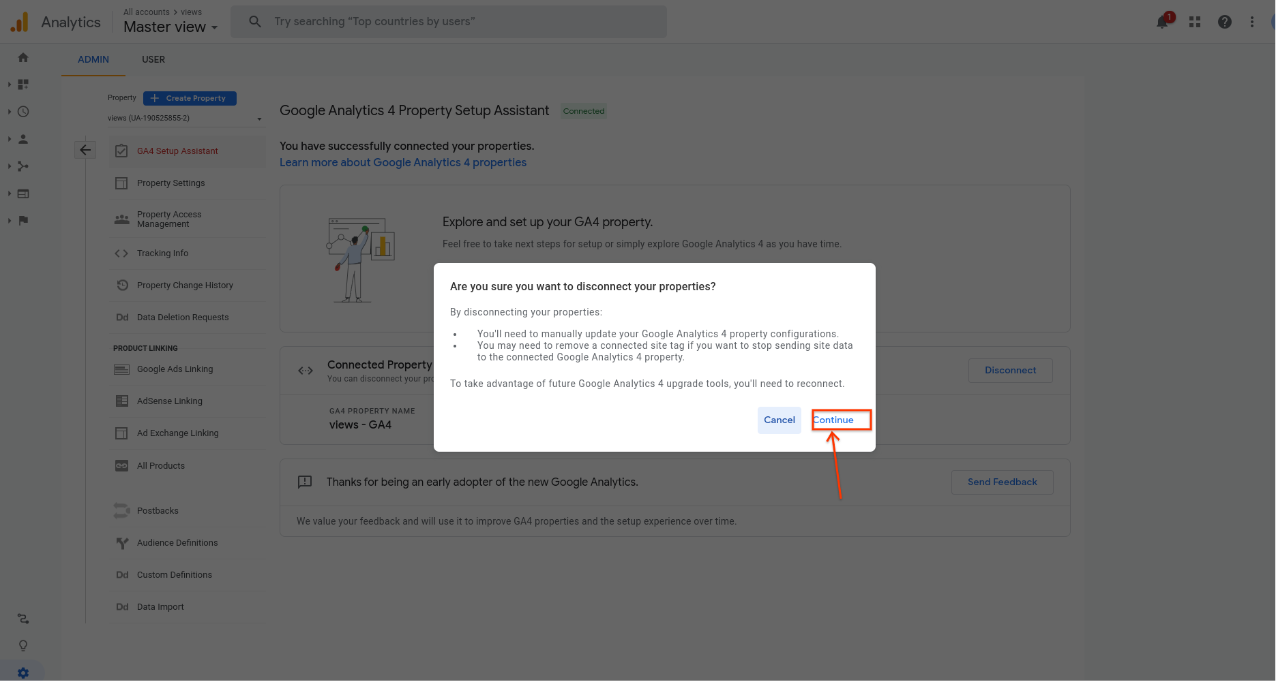Open the help question mark icon

[1225, 22]
